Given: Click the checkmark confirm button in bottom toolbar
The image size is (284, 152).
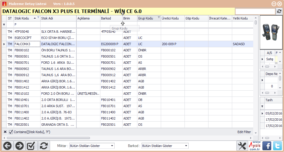Looking at the screenshot, I should pyautogui.click(x=31, y=146).
